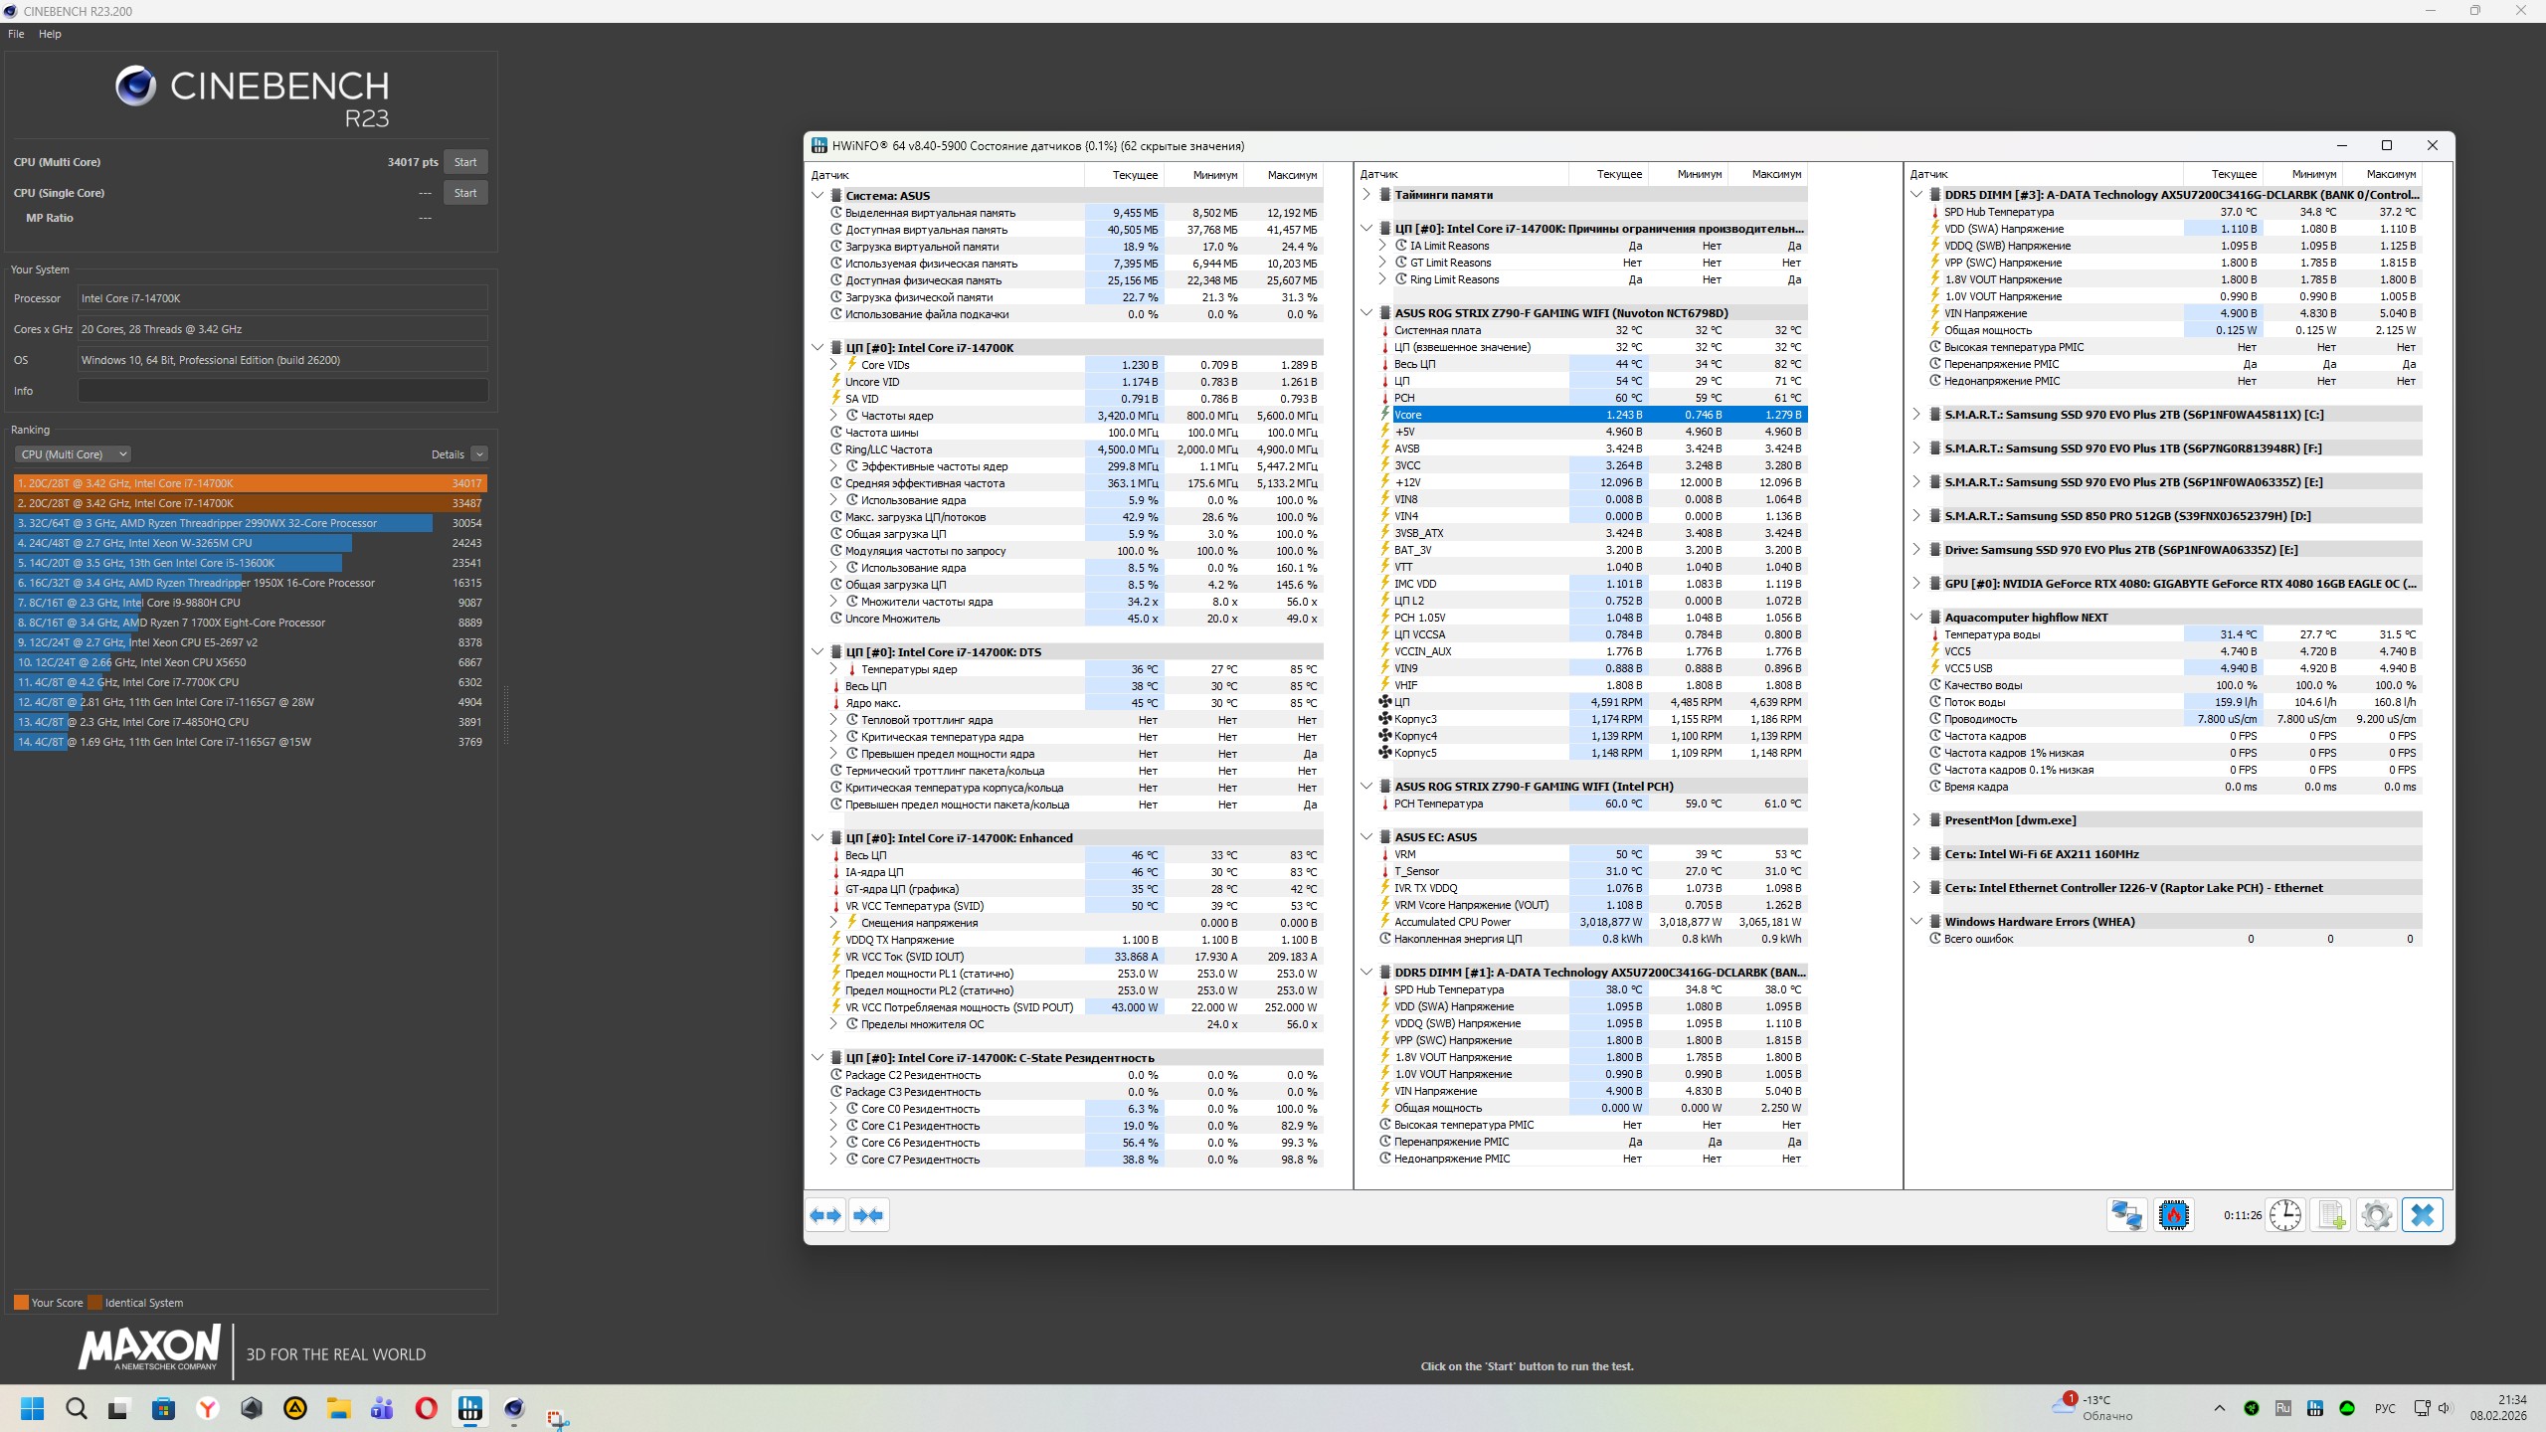Expand the Тайминги памяти section
Image resolution: width=2546 pixels, height=1432 pixels.
(x=1366, y=195)
